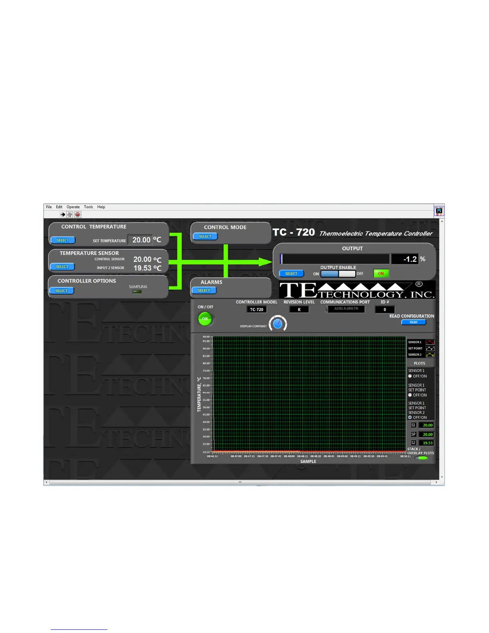Click the VI icon at top-right corner
The height and width of the screenshot is (633, 489).
(439, 211)
